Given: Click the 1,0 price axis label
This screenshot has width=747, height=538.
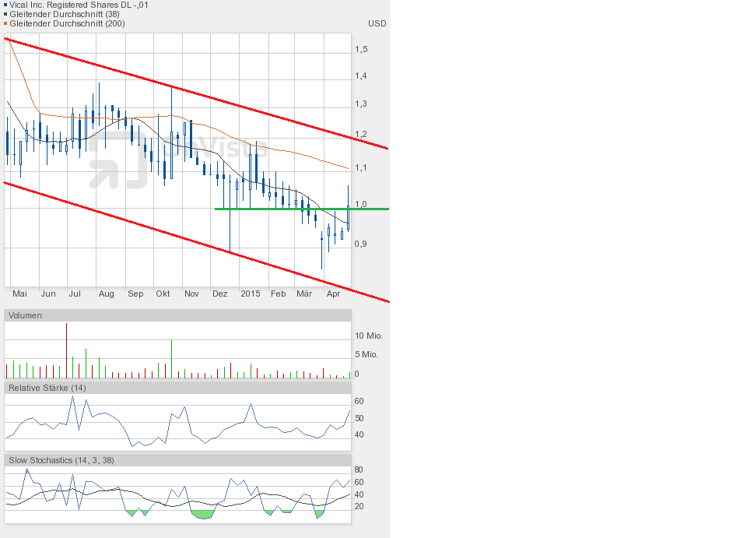Looking at the screenshot, I should pos(361,205).
